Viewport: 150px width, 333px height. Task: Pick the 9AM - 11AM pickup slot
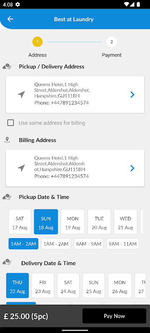122,244
